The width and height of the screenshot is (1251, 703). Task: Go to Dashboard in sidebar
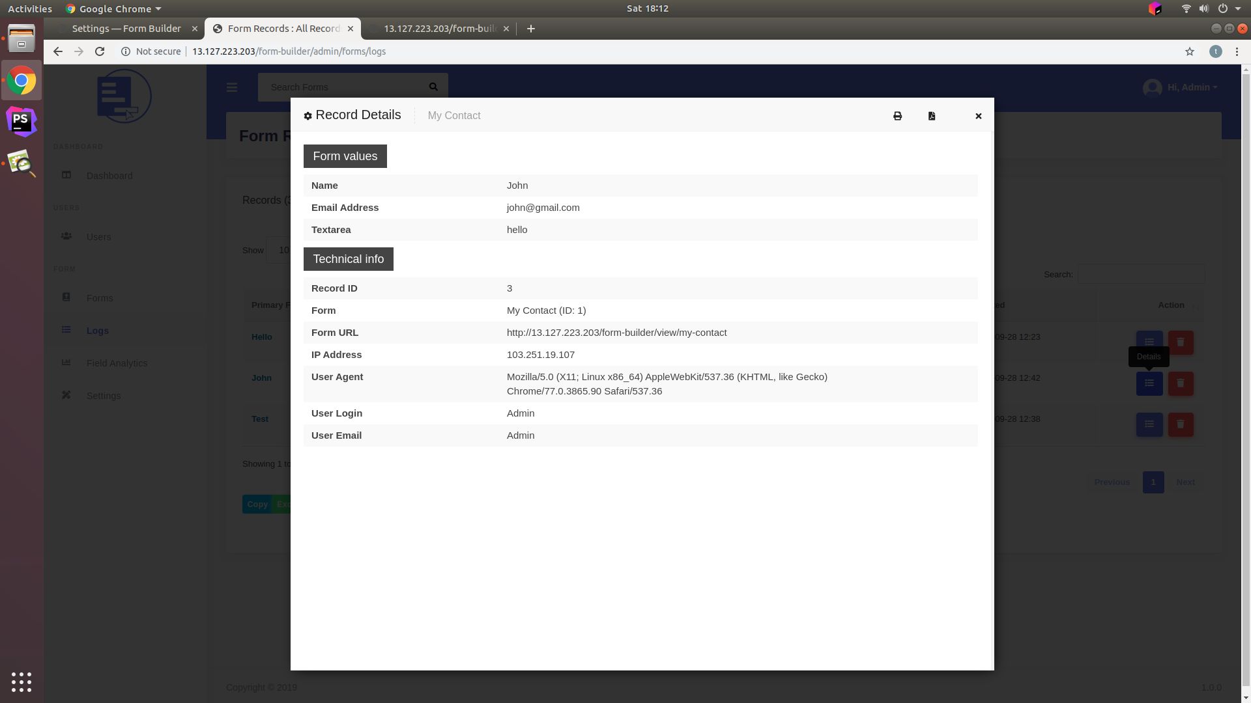[109, 176]
